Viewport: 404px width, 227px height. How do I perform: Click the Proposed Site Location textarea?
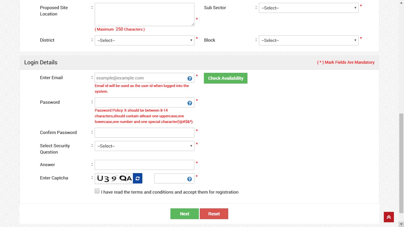click(x=144, y=15)
